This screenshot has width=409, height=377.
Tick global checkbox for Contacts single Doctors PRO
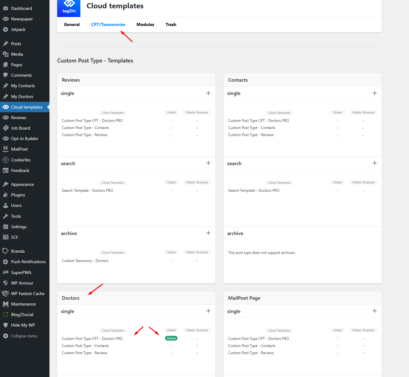tap(338, 121)
